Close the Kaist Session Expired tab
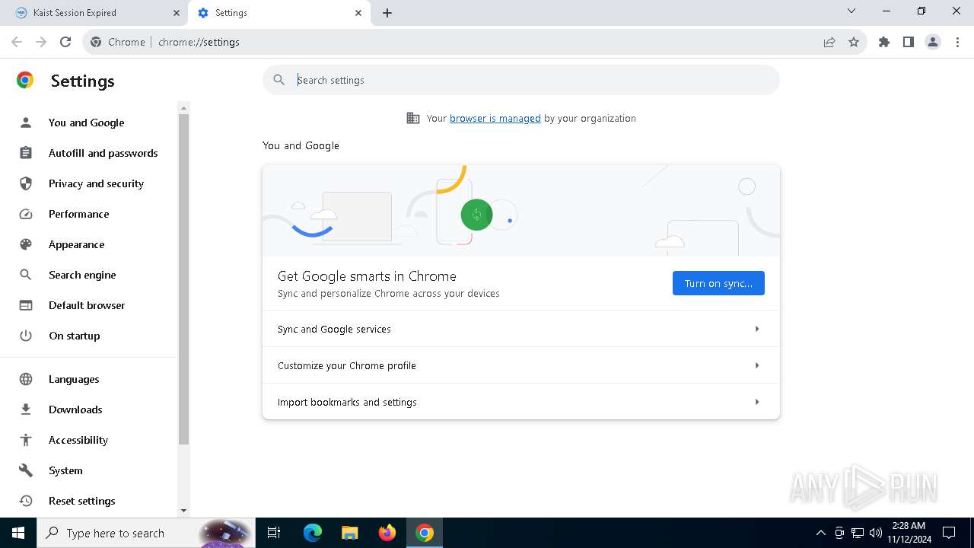 [176, 13]
